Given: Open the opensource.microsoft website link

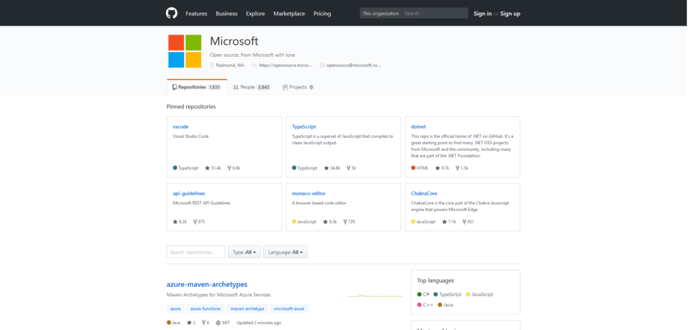Looking at the screenshot, I should point(285,66).
